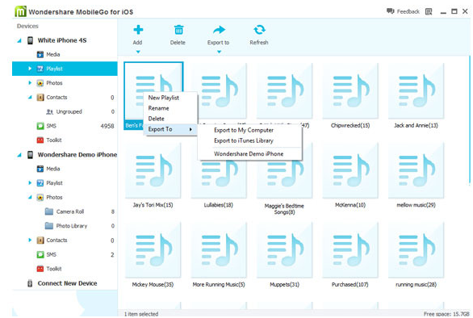473x318 pixels.
Task: Click the Devices panel heading
Action: (27, 27)
